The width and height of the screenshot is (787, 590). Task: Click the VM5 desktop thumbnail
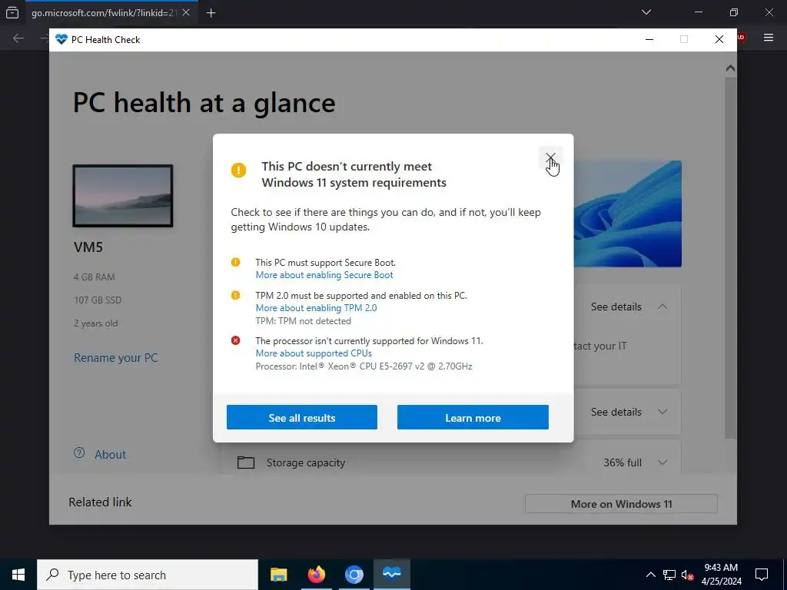click(x=123, y=196)
